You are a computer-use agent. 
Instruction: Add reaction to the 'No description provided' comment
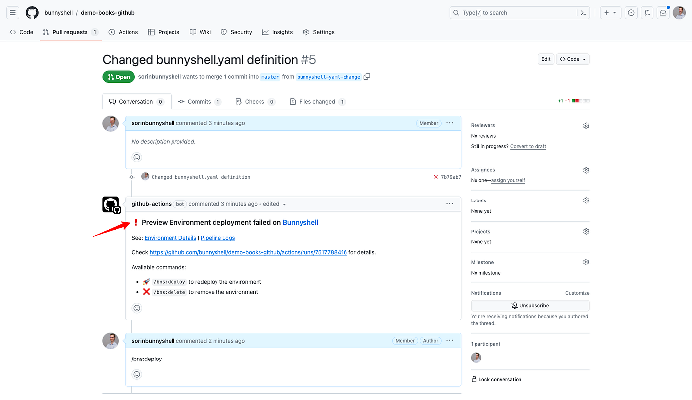pyautogui.click(x=137, y=157)
